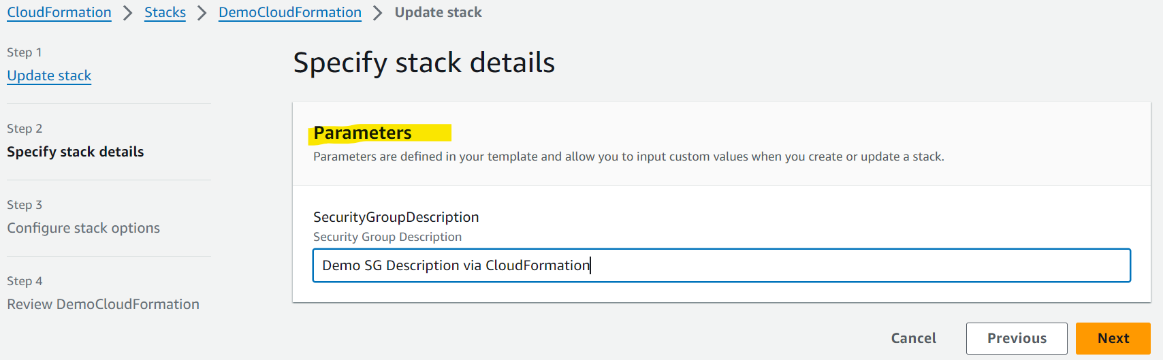Open the CloudFormation breadcrumb link
1163x360 pixels.
click(59, 12)
